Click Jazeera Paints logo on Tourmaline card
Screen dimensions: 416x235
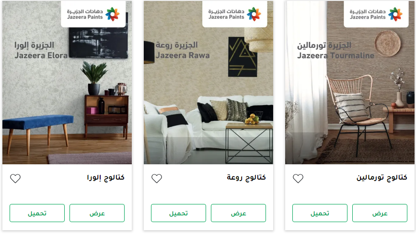[x=376, y=14]
